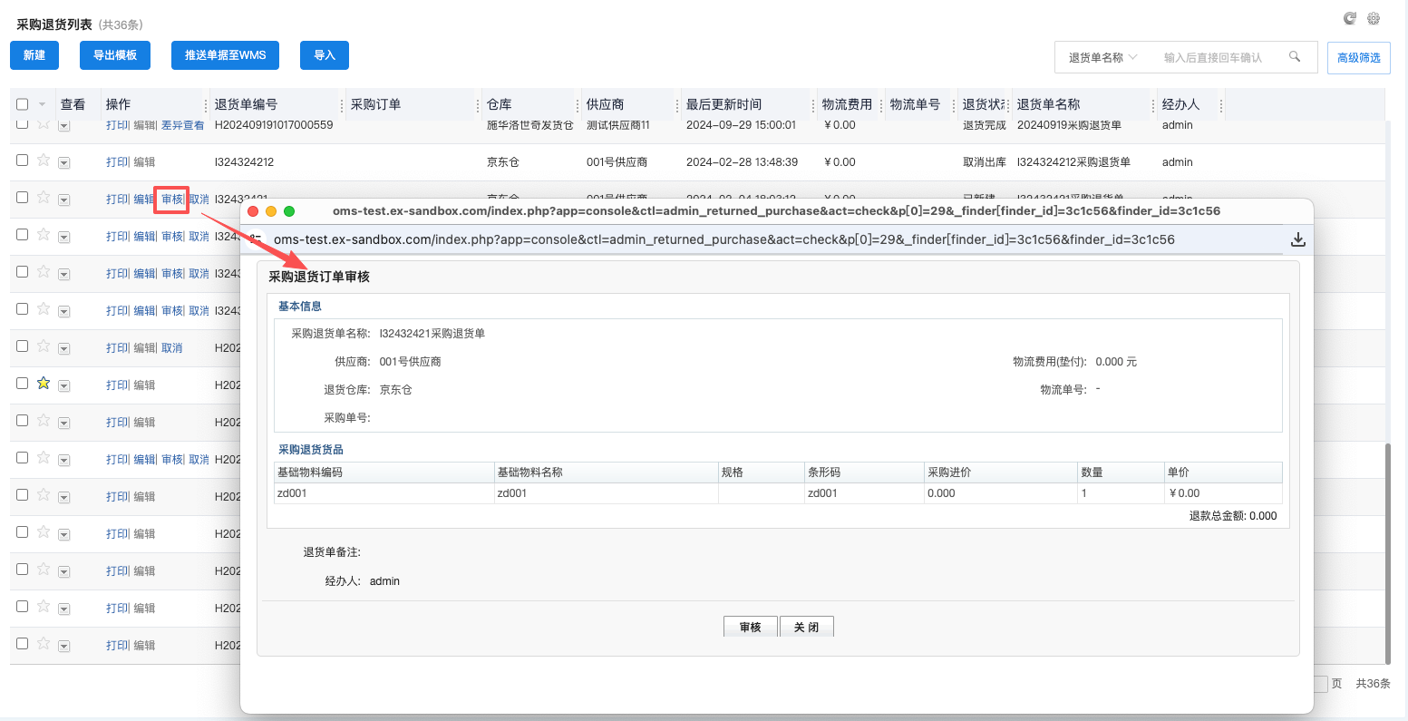This screenshot has width=1408, height=721.
Task: Star the I32432421 row
Action: 44,197
